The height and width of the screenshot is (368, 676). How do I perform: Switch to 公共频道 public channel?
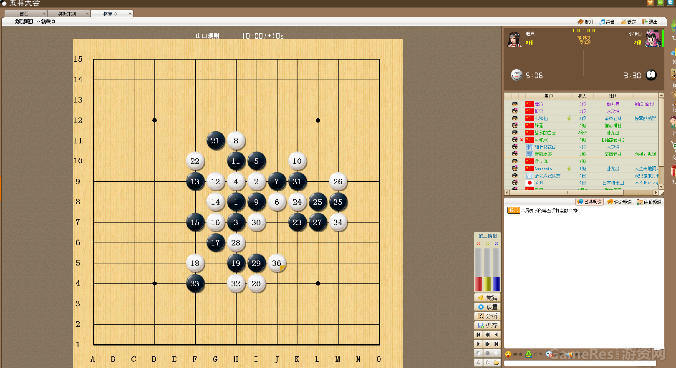click(590, 202)
